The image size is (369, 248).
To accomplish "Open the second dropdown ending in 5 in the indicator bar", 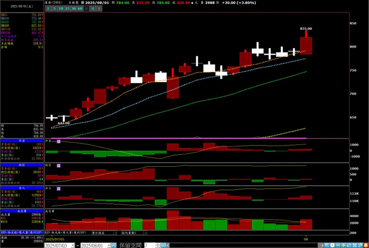I will coord(145,233).
